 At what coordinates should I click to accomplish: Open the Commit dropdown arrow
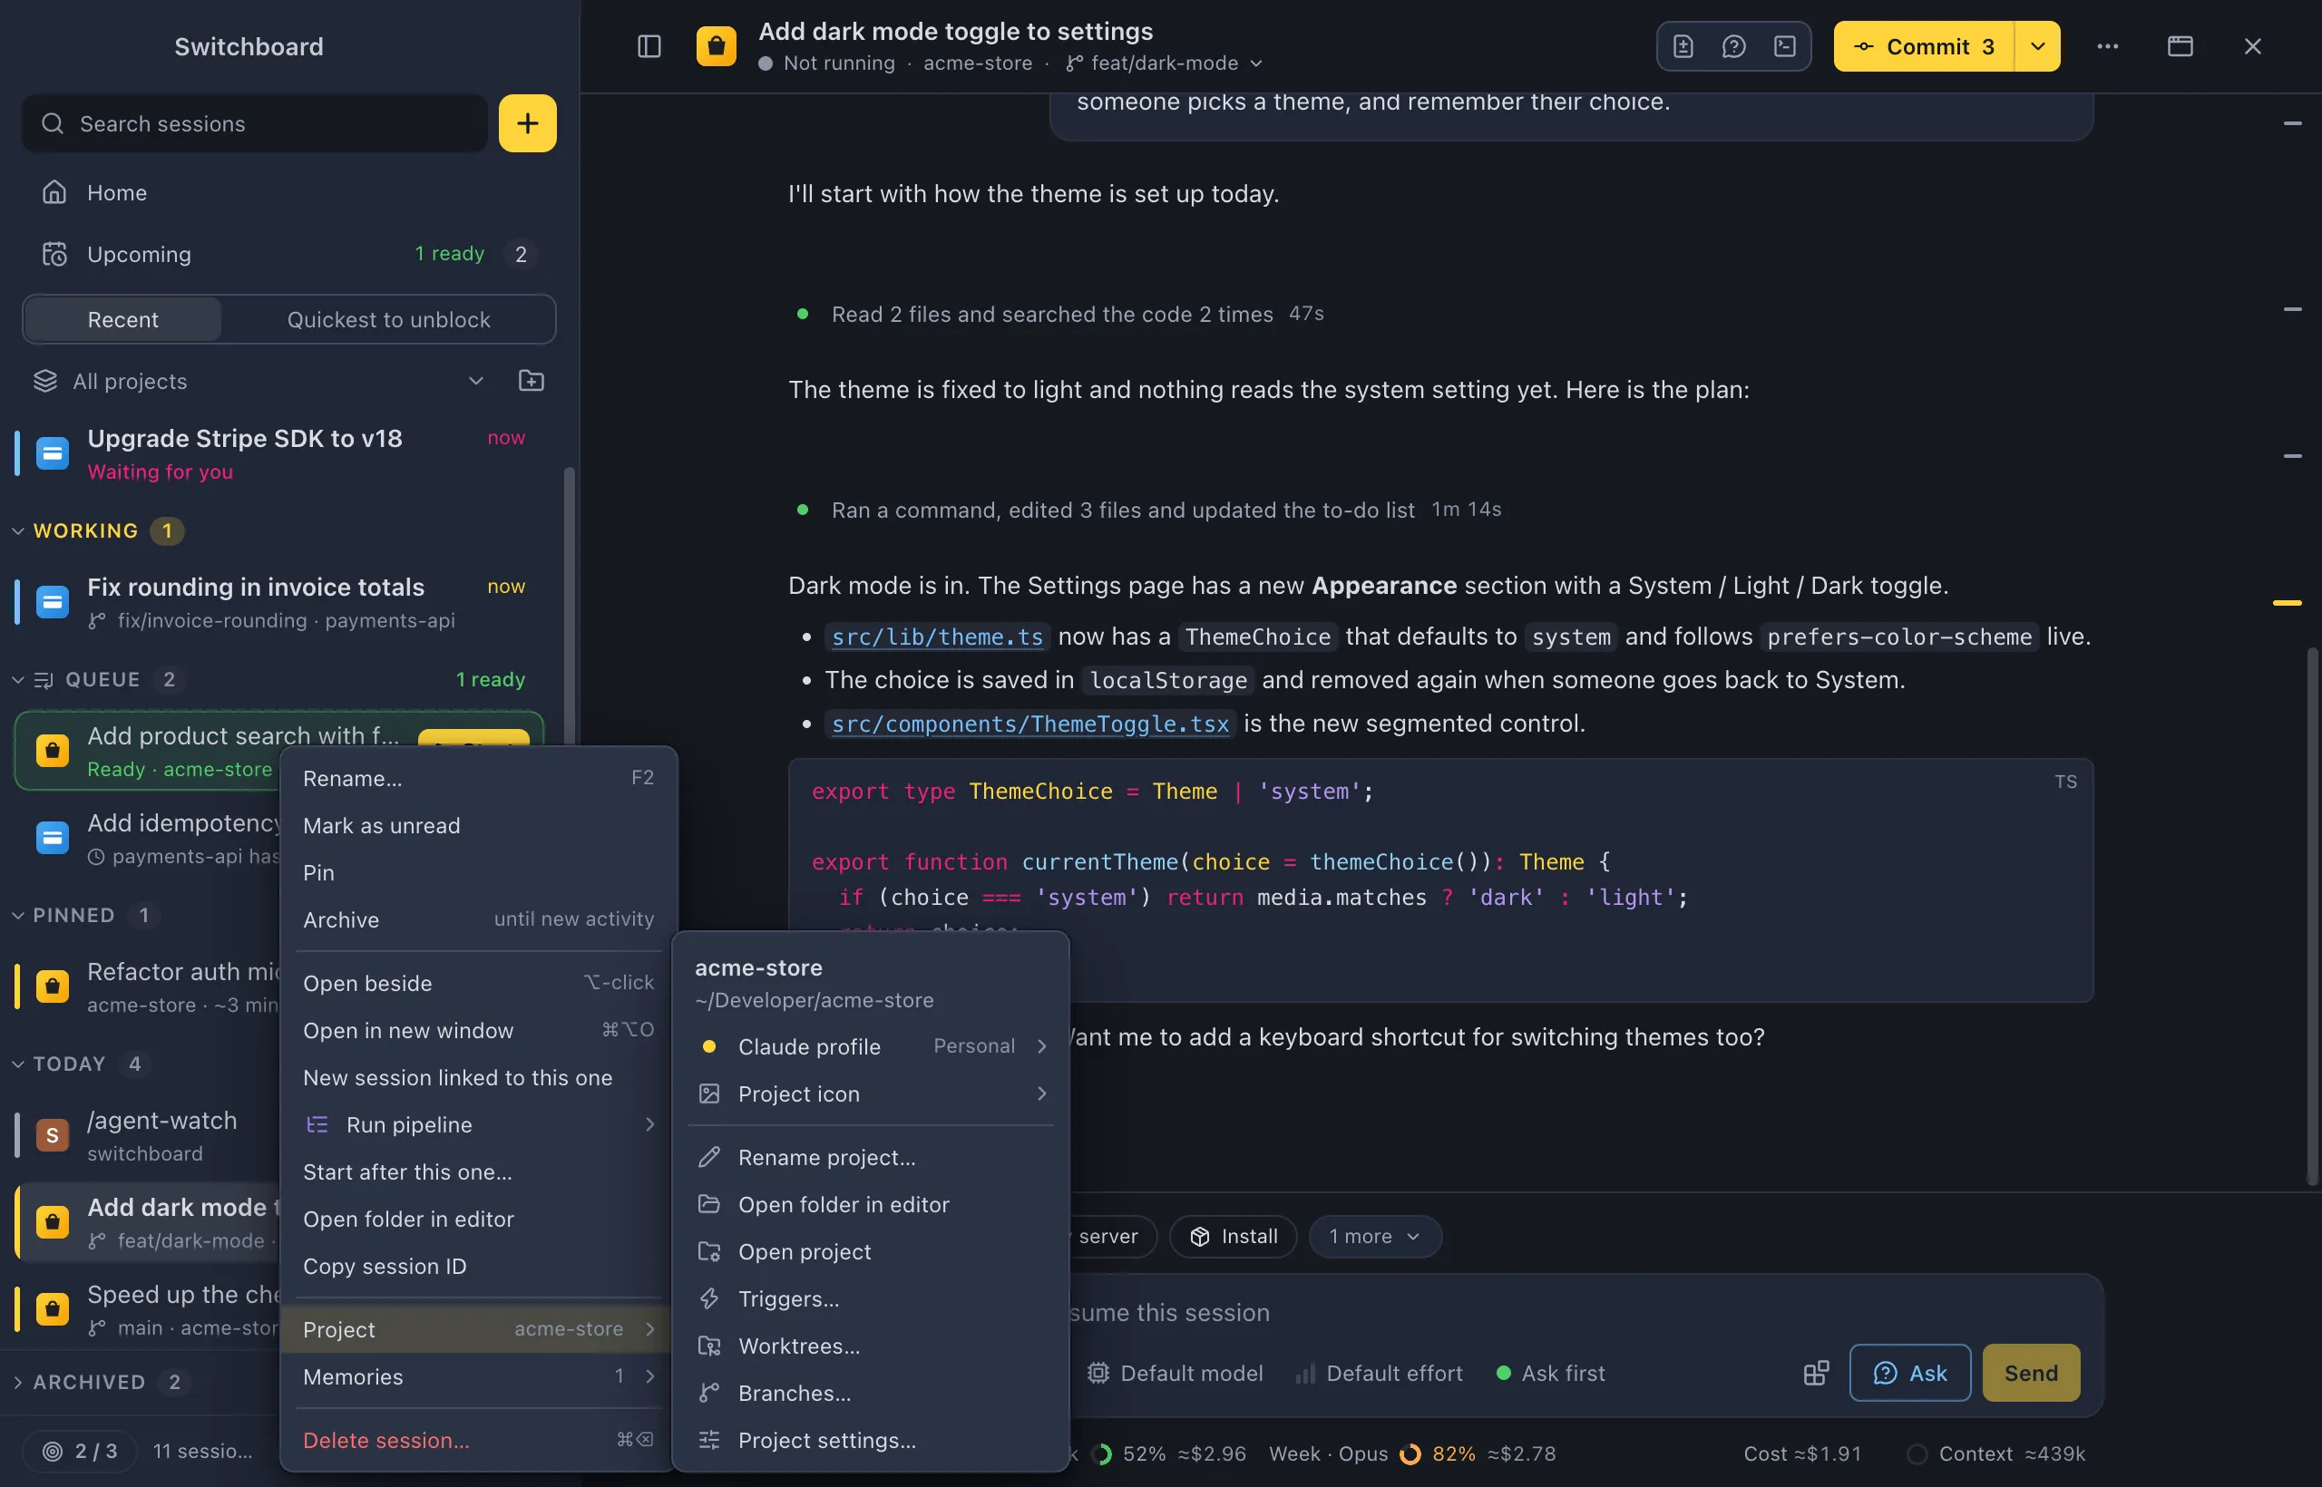(x=2037, y=46)
